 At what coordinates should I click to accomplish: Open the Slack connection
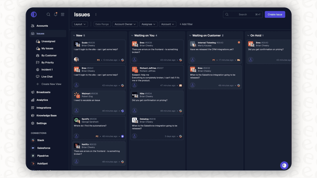tap(33, 140)
